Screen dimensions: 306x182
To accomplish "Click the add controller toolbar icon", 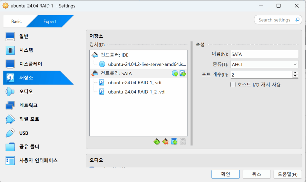I will [x=157, y=141].
